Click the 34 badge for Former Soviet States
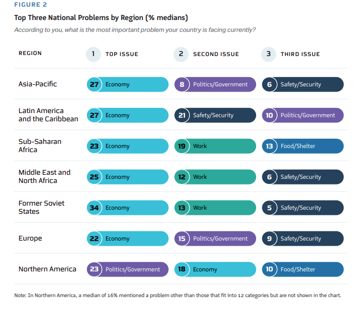This screenshot has width=360, height=312. [x=94, y=208]
